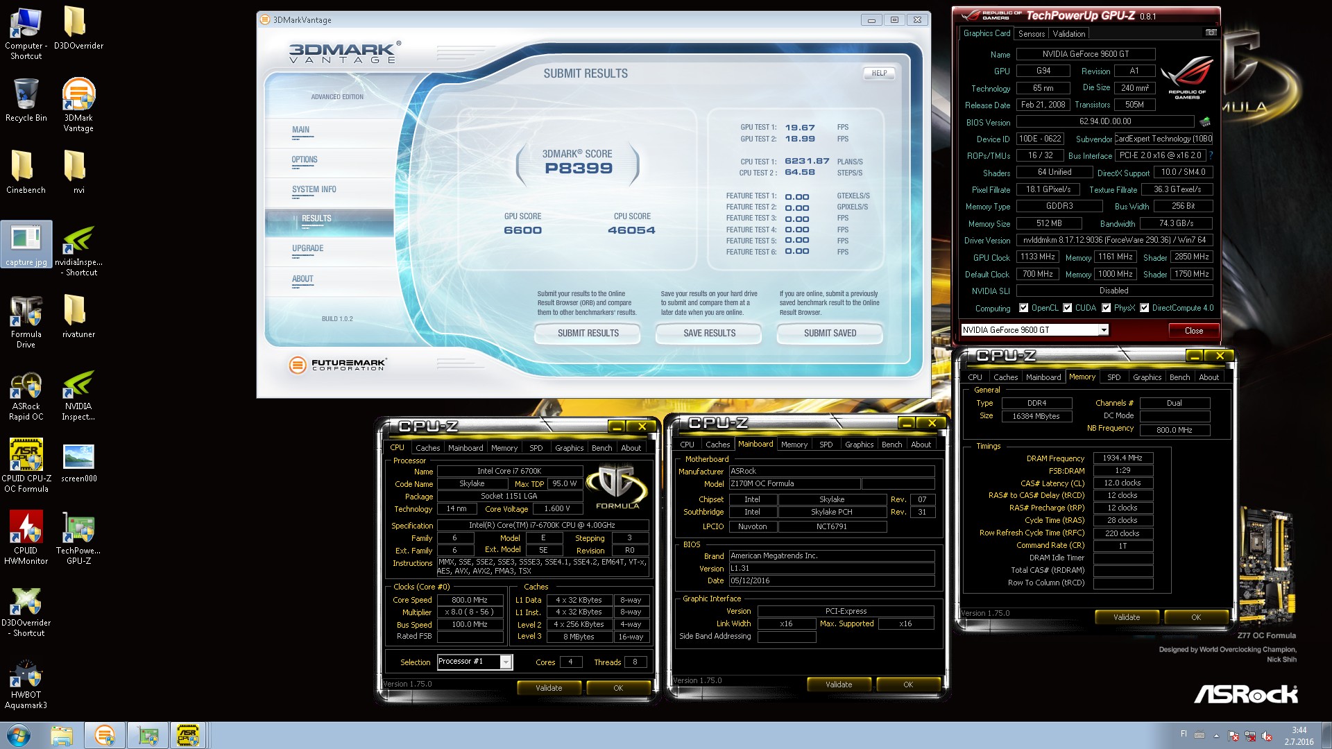Click the Close button in GPU-Z
Viewport: 1332px width, 749px height.
pos(1193,330)
